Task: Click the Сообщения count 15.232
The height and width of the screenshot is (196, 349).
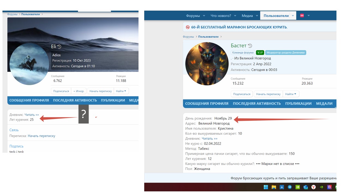Action: (x=238, y=83)
